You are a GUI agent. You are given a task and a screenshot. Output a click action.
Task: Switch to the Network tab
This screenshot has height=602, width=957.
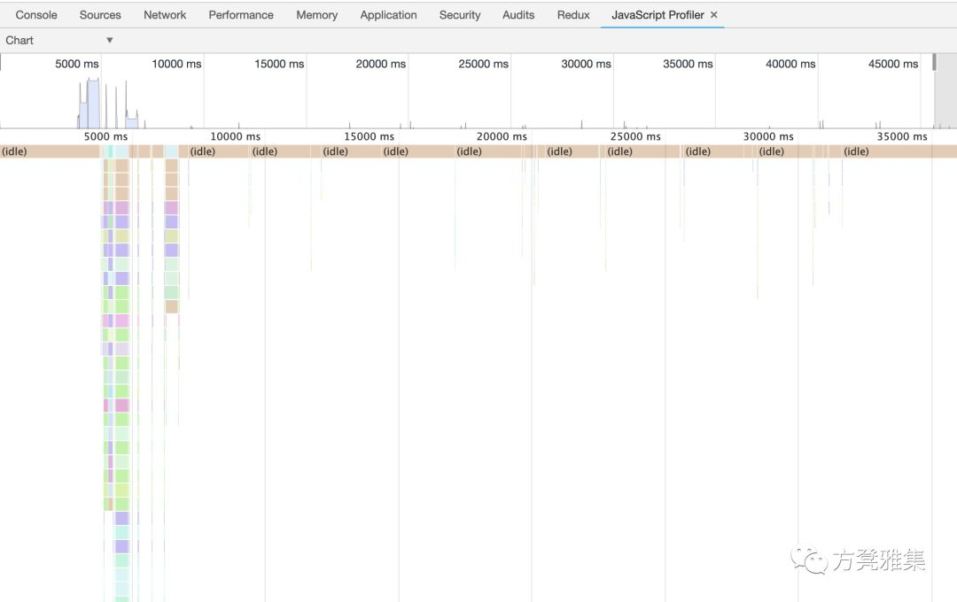165,15
